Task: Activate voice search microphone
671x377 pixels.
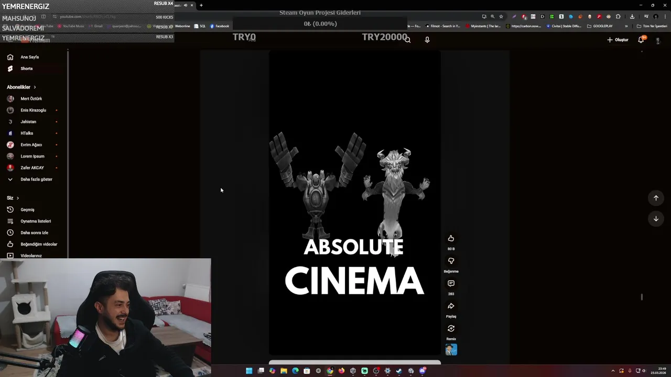Action: point(427,40)
